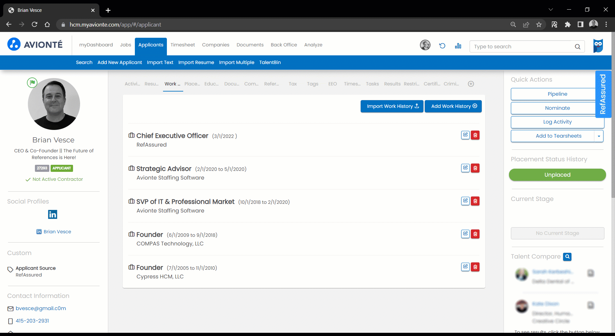
Task: Click the green flag icon on profile photo
Action: [x=32, y=83]
